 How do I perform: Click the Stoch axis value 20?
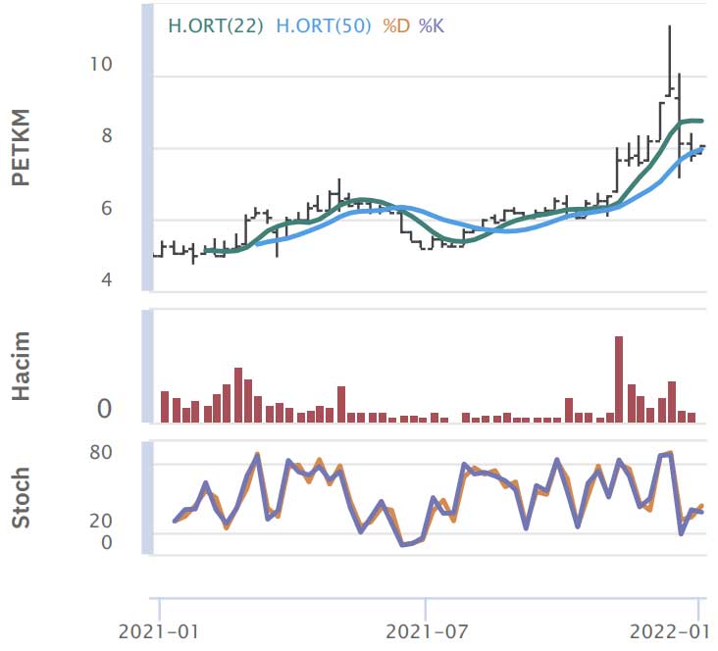(101, 521)
